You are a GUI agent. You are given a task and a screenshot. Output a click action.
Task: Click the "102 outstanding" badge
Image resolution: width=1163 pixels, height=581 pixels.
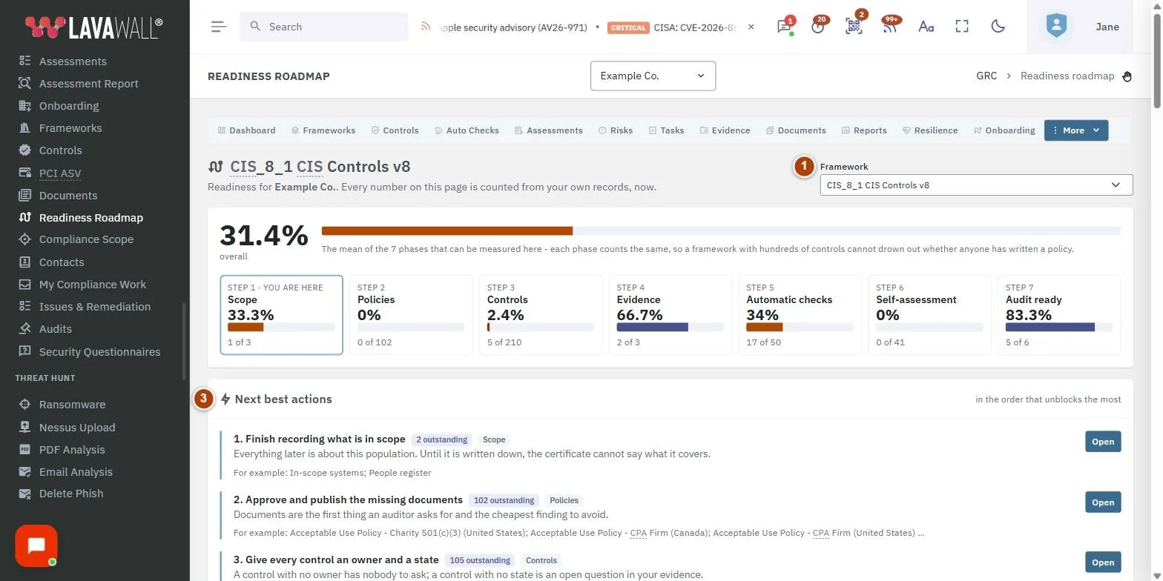coord(504,500)
